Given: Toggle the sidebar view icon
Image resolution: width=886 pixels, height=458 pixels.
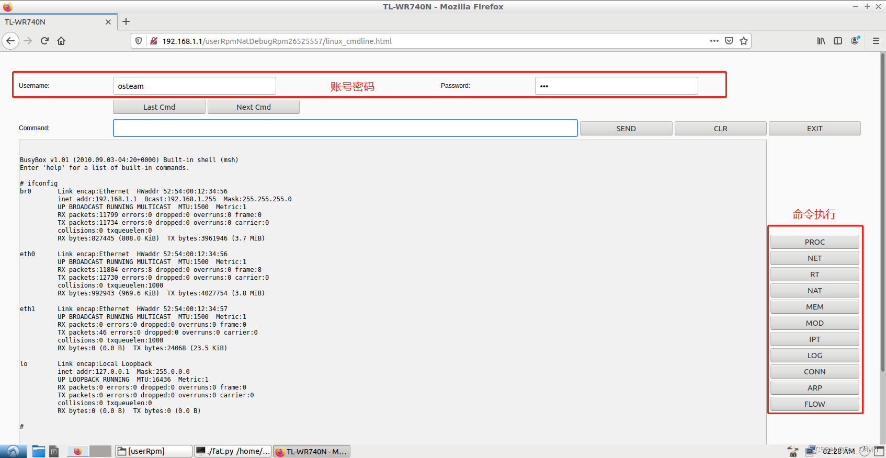Looking at the screenshot, I should coord(838,41).
